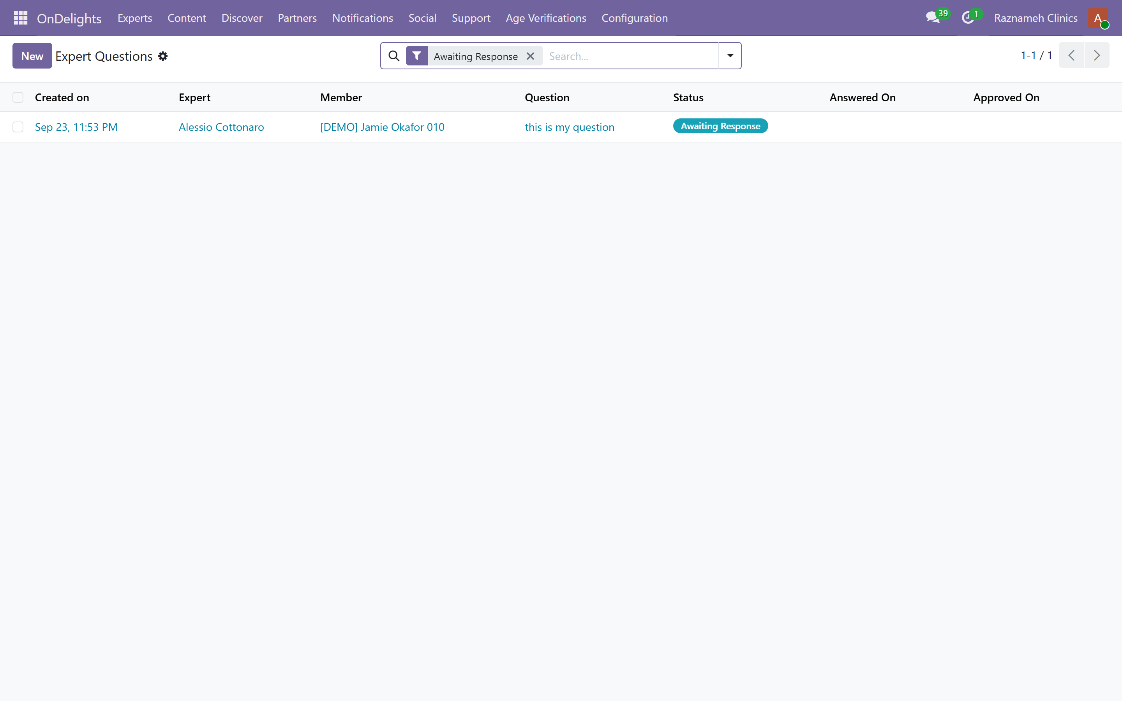Image resolution: width=1122 pixels, height=701 pixels.
Task: Open the Raznameh Clinics company switcher
Action: point(1036,18)
